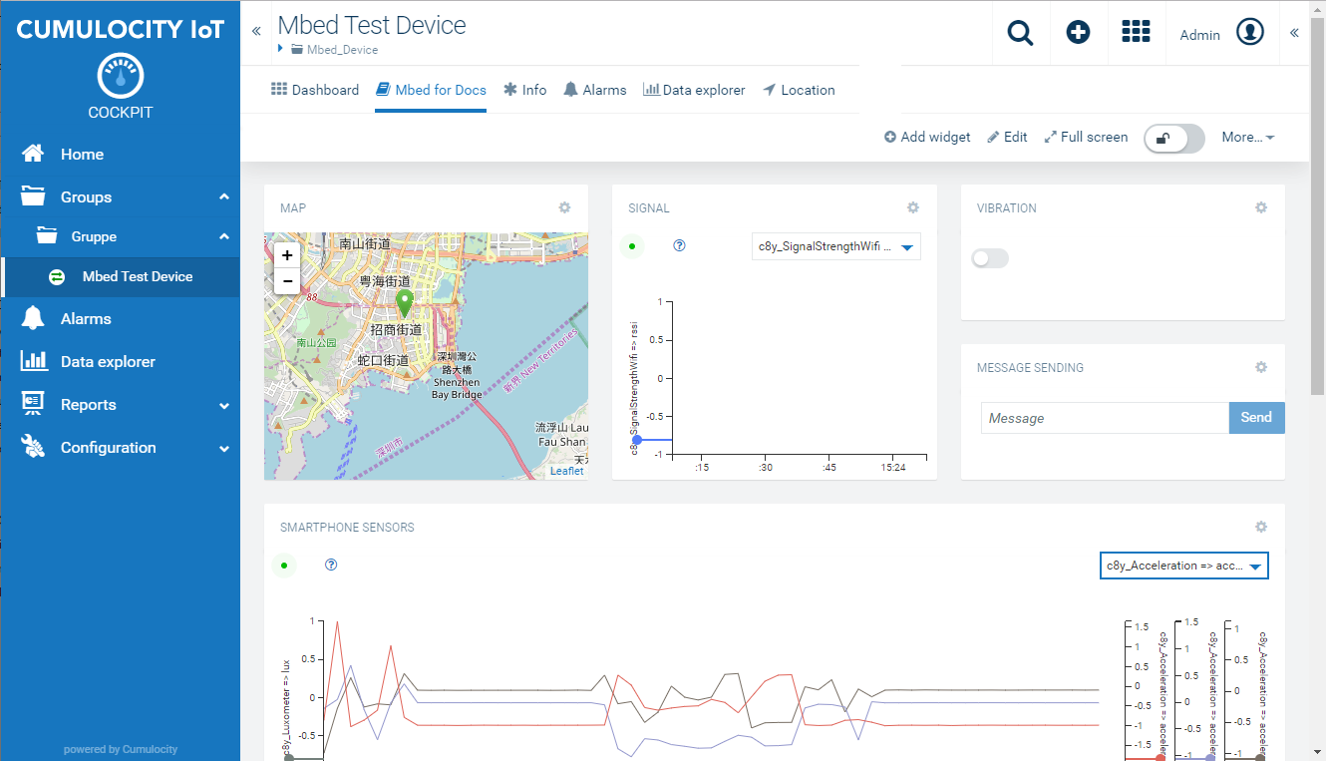
Task: Click the Configuration wrench icon
Action: (34, 447)
